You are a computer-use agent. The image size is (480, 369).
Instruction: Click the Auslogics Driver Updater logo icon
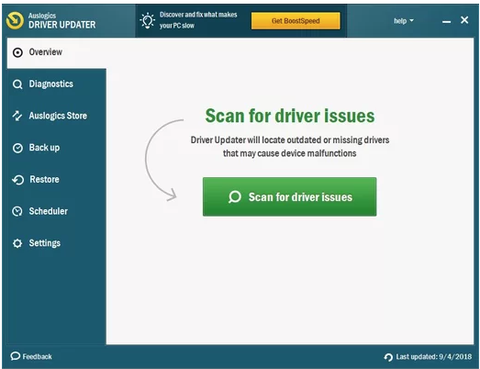15,20
